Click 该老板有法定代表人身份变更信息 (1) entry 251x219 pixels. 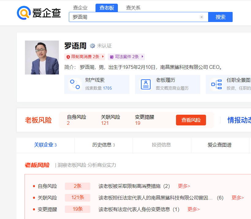coord(139,209)
